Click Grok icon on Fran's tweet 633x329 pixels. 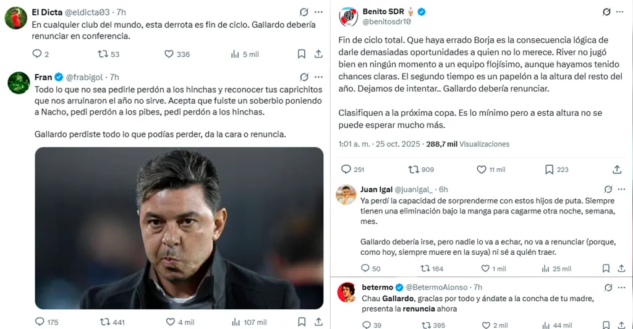[304, 77]
